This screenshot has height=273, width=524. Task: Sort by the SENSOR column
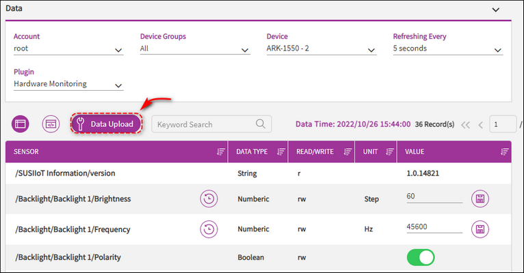pos(220,152)
